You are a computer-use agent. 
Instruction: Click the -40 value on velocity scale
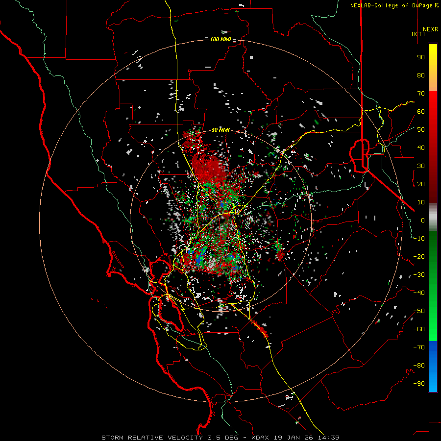pos(419,293)
